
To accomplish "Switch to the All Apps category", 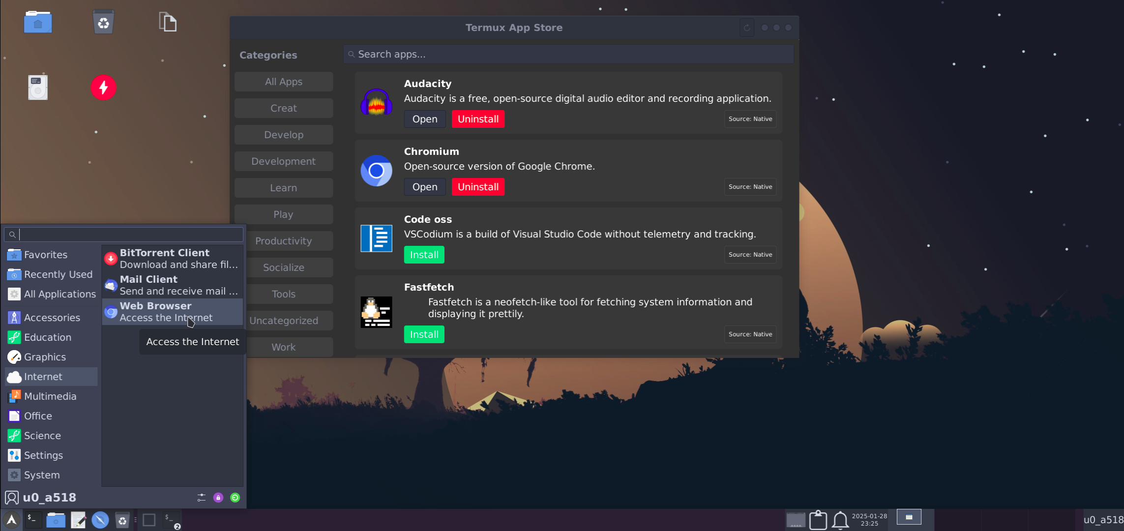I will [x=284, y=82].
